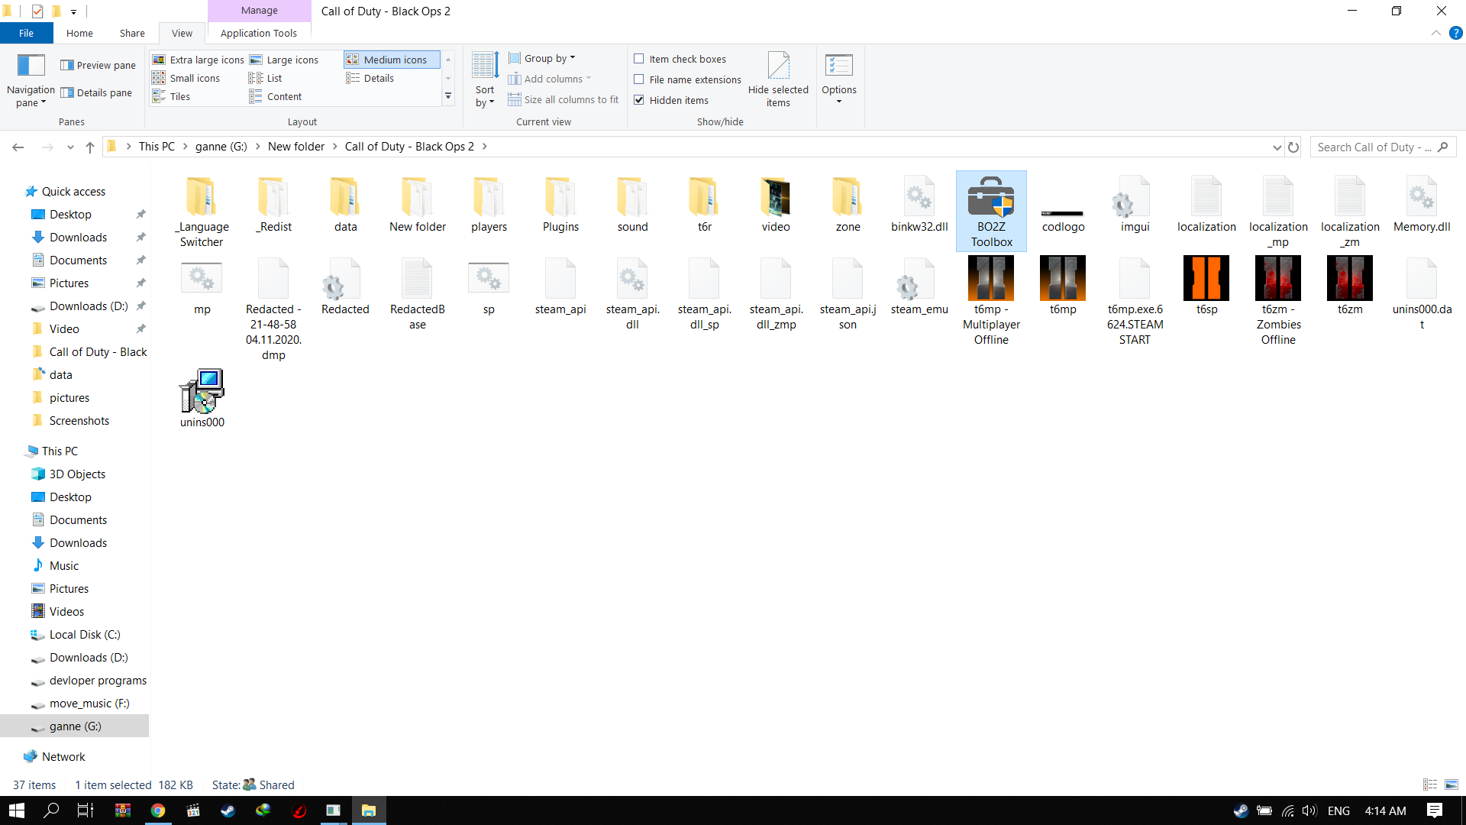1466x825 pixels.
Task: Select the Redacted - 21-48-58 dmp file
Action: pyautogui.click(x=273, y=309)
